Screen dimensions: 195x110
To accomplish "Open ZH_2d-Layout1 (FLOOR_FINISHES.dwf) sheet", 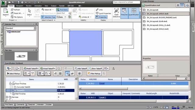I will pyautogui.click(x=161, y=18).
